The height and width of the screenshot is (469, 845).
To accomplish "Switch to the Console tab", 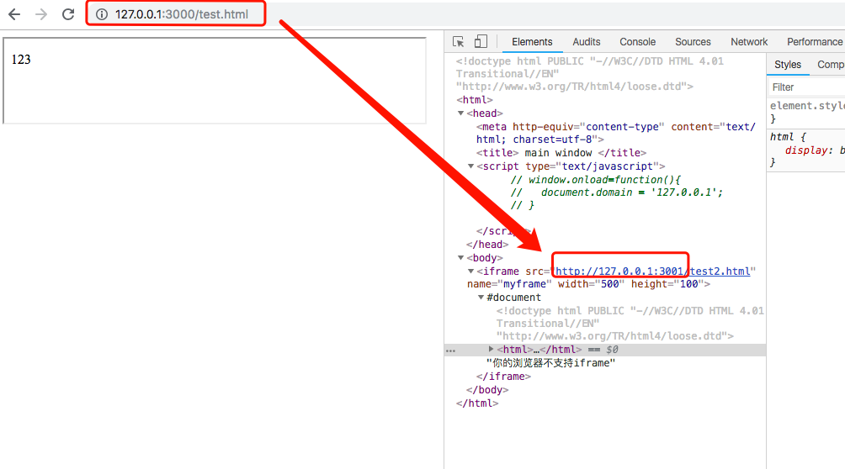I will [637, 42].
